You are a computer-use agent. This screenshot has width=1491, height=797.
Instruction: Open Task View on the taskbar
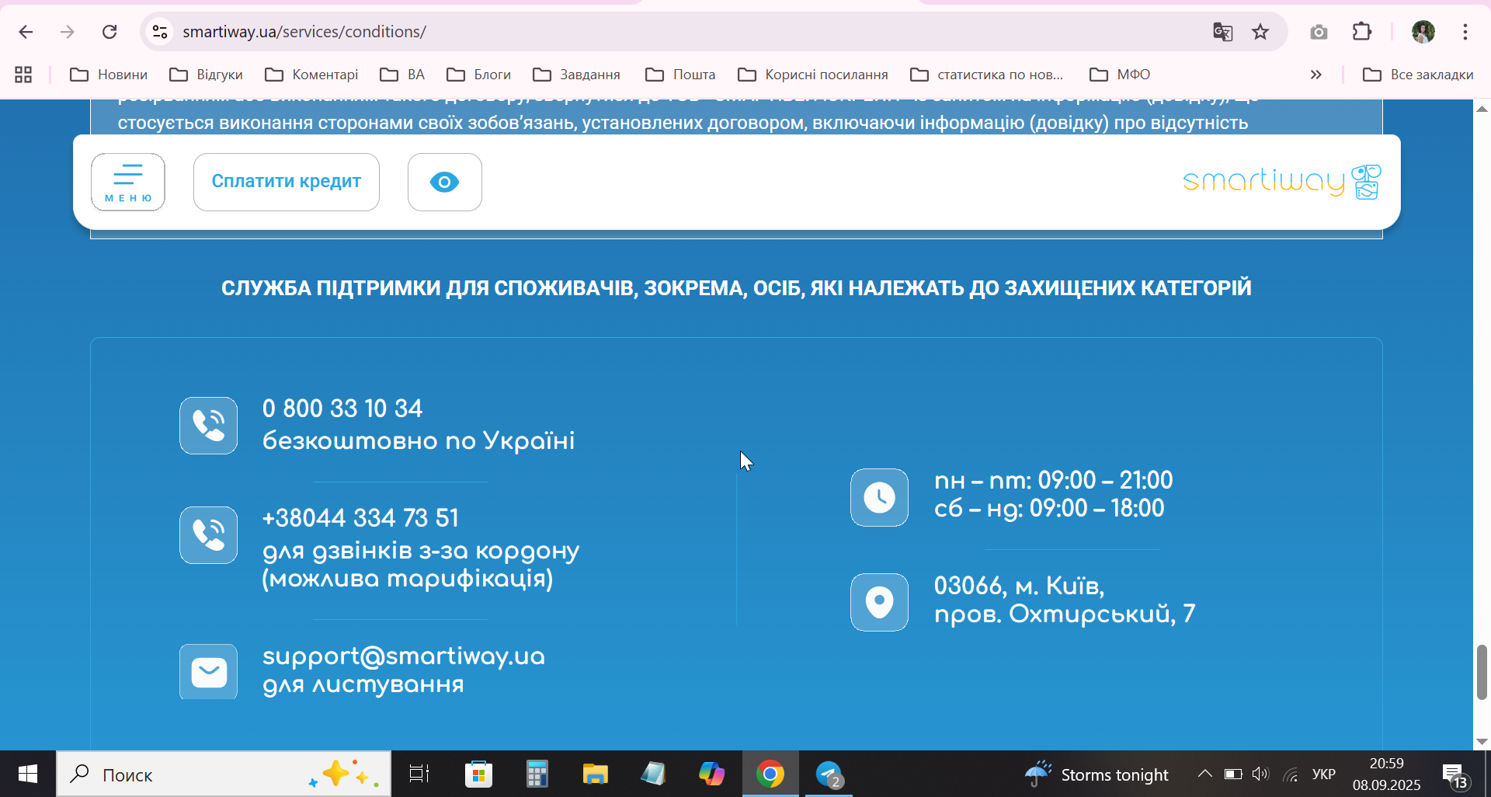click(419, 774)
